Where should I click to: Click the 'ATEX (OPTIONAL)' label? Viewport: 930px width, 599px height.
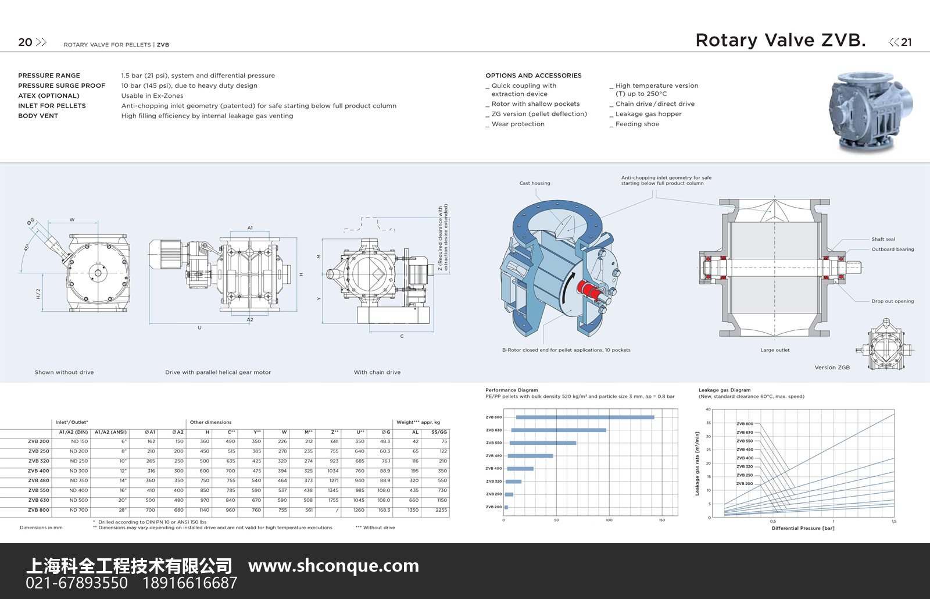[x=49, y=96]
